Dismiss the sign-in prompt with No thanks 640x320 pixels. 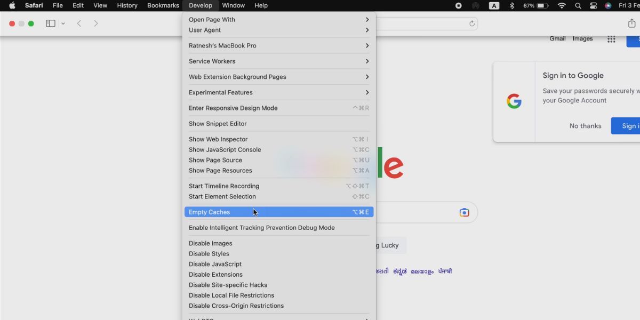tap(585, 126)
